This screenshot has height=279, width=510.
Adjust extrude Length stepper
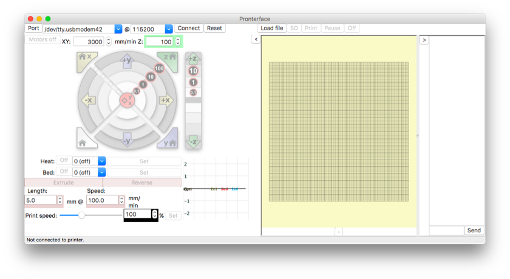[60, 200]
